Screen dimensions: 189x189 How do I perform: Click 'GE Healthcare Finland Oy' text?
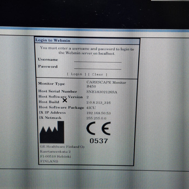[x=62, y=147]
